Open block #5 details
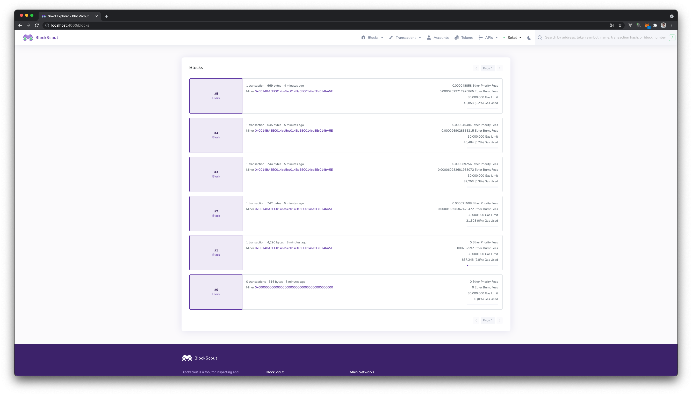692x395 pixels. 216,94
